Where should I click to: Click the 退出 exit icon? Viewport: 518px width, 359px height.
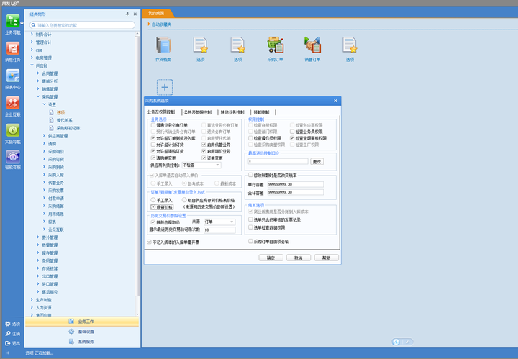[x=8, y=343]
